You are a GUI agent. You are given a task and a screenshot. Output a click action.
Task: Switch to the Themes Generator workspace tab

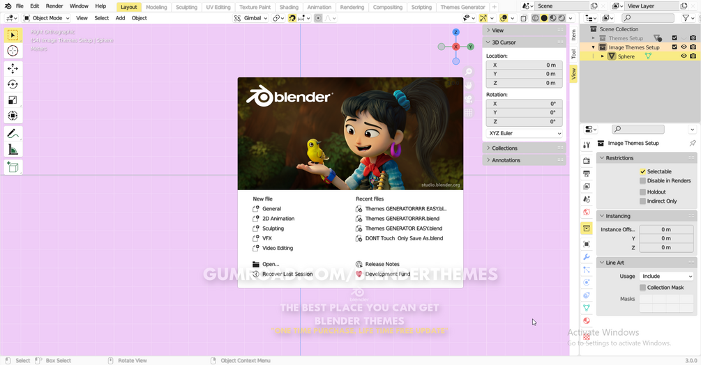[462, 7]
